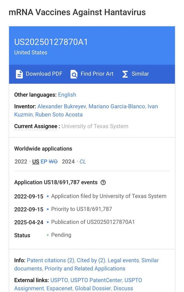This screenshot has width=184, height=292.
Task: Open the Discuss external link
Action: [x=123, y=288]
